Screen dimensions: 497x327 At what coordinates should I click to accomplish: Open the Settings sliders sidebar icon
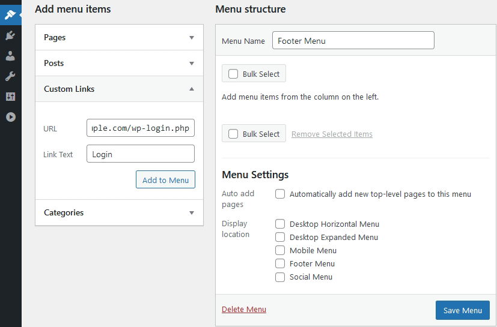click(x=10, y=97)
